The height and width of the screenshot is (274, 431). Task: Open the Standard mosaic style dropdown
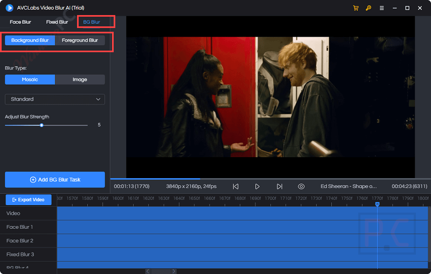coord(55,99)
